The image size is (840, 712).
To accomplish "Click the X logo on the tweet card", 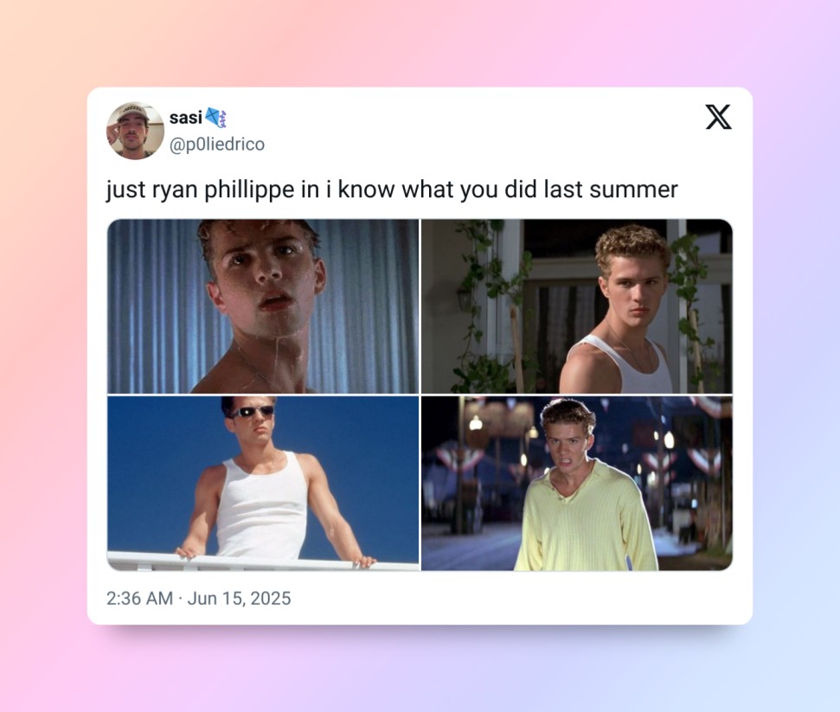I will pyautogui.click(x=718, y=117).
